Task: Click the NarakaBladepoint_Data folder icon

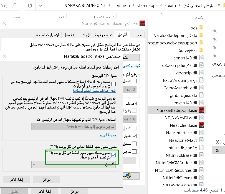Action: (x=201, y=35)
